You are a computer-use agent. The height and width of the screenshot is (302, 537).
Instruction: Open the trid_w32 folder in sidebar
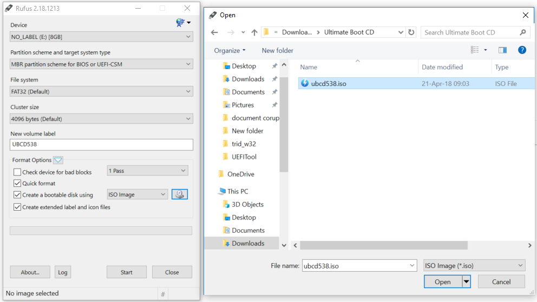(x=244, y=144)
